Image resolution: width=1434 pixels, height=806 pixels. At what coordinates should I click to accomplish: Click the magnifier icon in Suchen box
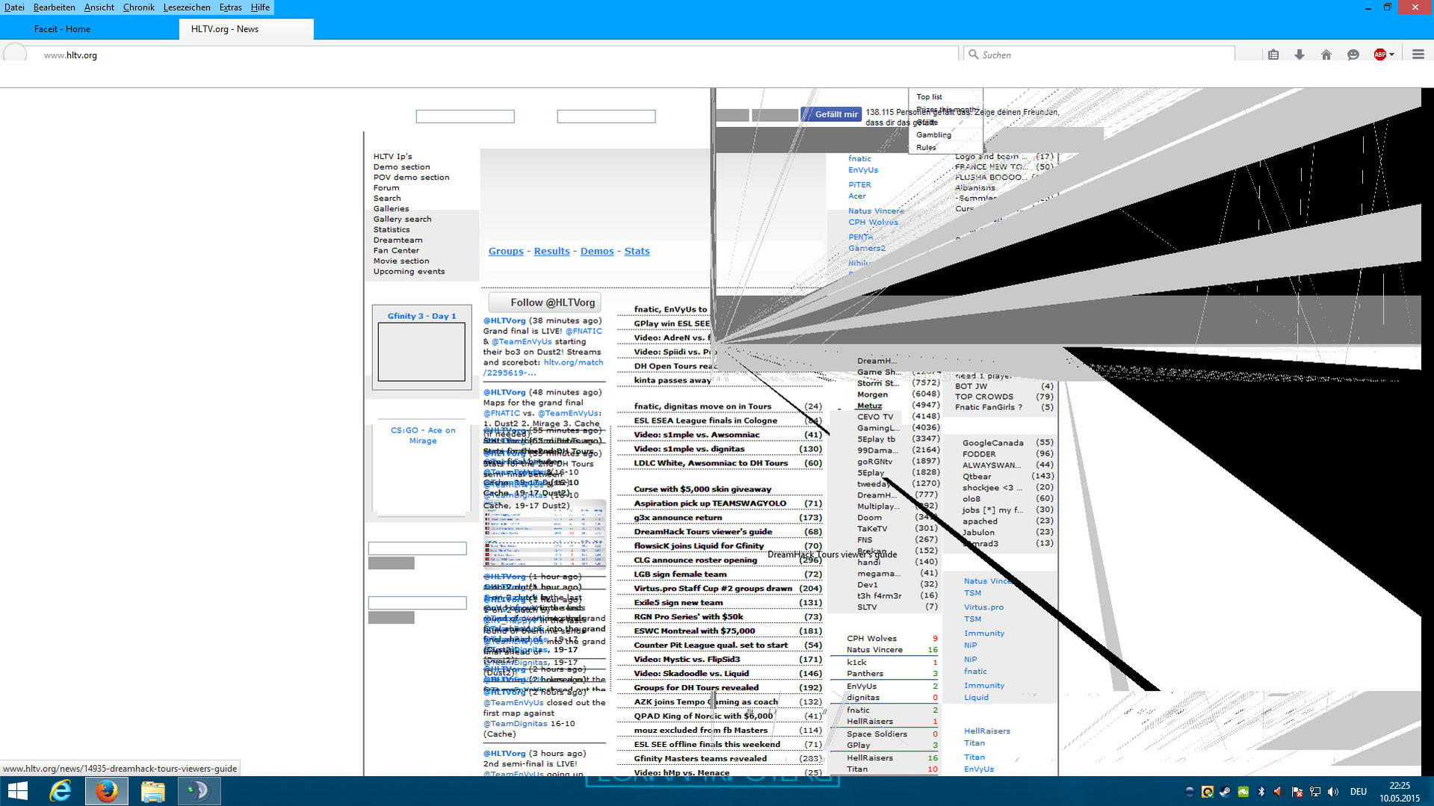pyautogui.click(x=973, y=55)
